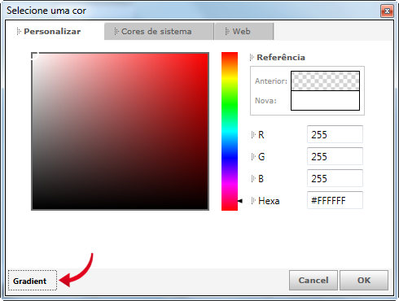The height and width of the screenshot is (301, 399).
Task: Pick a color in the saturation square
Action: click(120, 131)
